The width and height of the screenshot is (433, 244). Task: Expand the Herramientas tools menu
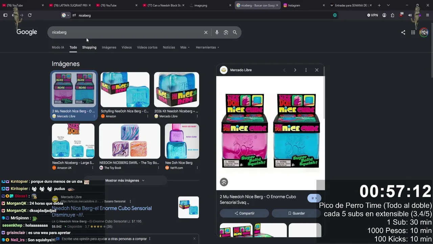pos(207,47)
